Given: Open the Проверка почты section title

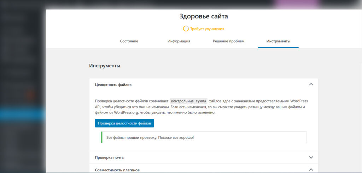Looking at the screenshot, I should [x=110, y=157].
